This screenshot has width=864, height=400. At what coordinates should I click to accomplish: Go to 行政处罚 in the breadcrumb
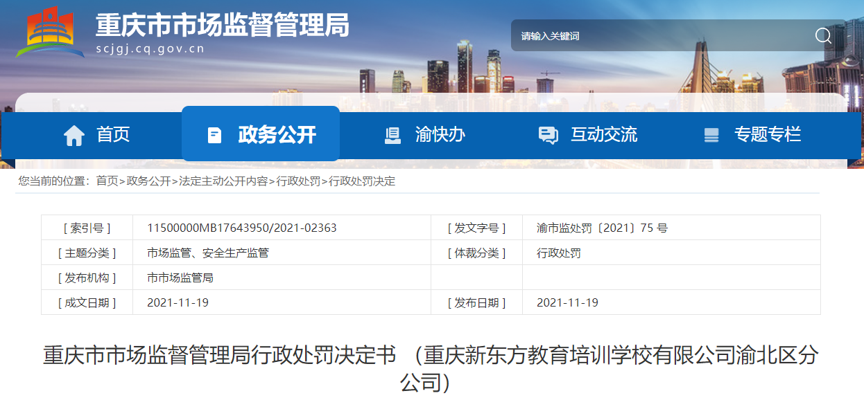pos(298,181)
